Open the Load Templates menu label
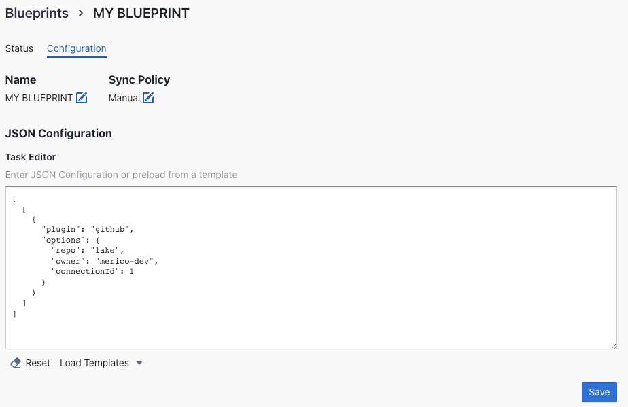The image size is (628, 407). pyautogui.click(x=94, y=363)
